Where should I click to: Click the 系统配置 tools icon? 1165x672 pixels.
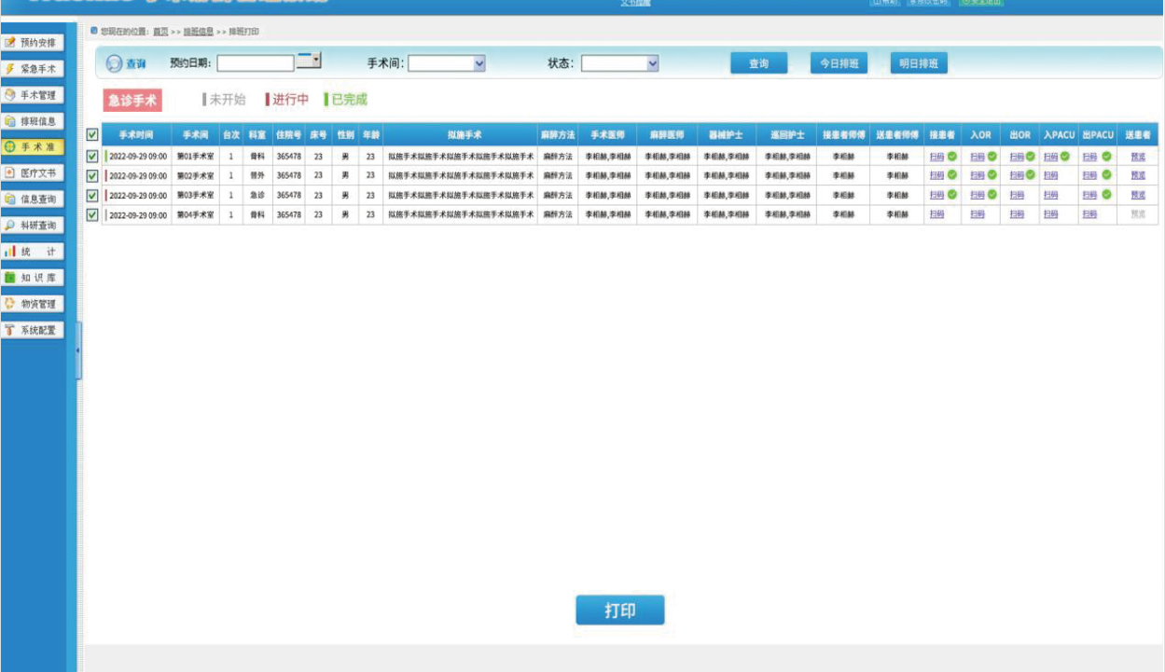pyautogui.click(x=10, y=330)
